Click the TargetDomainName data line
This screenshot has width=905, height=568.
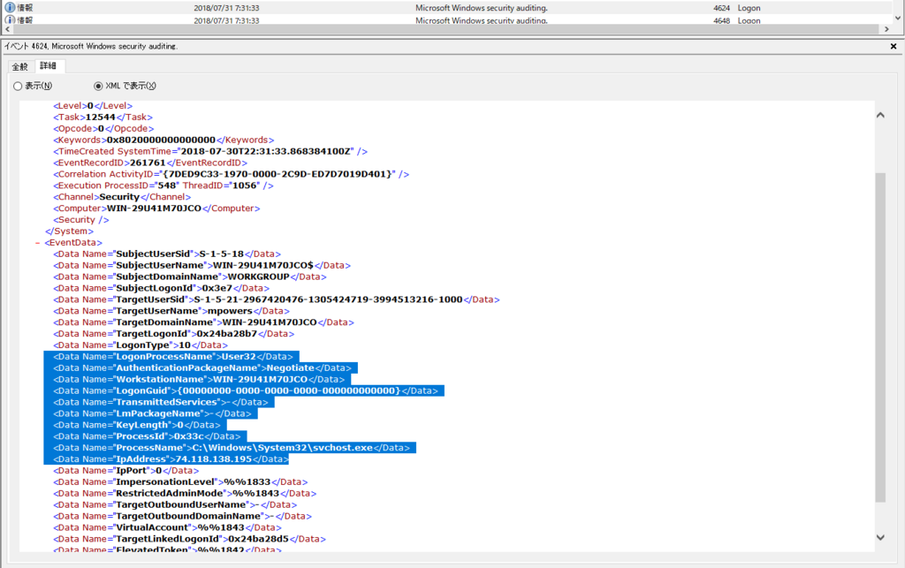(204, 323)
